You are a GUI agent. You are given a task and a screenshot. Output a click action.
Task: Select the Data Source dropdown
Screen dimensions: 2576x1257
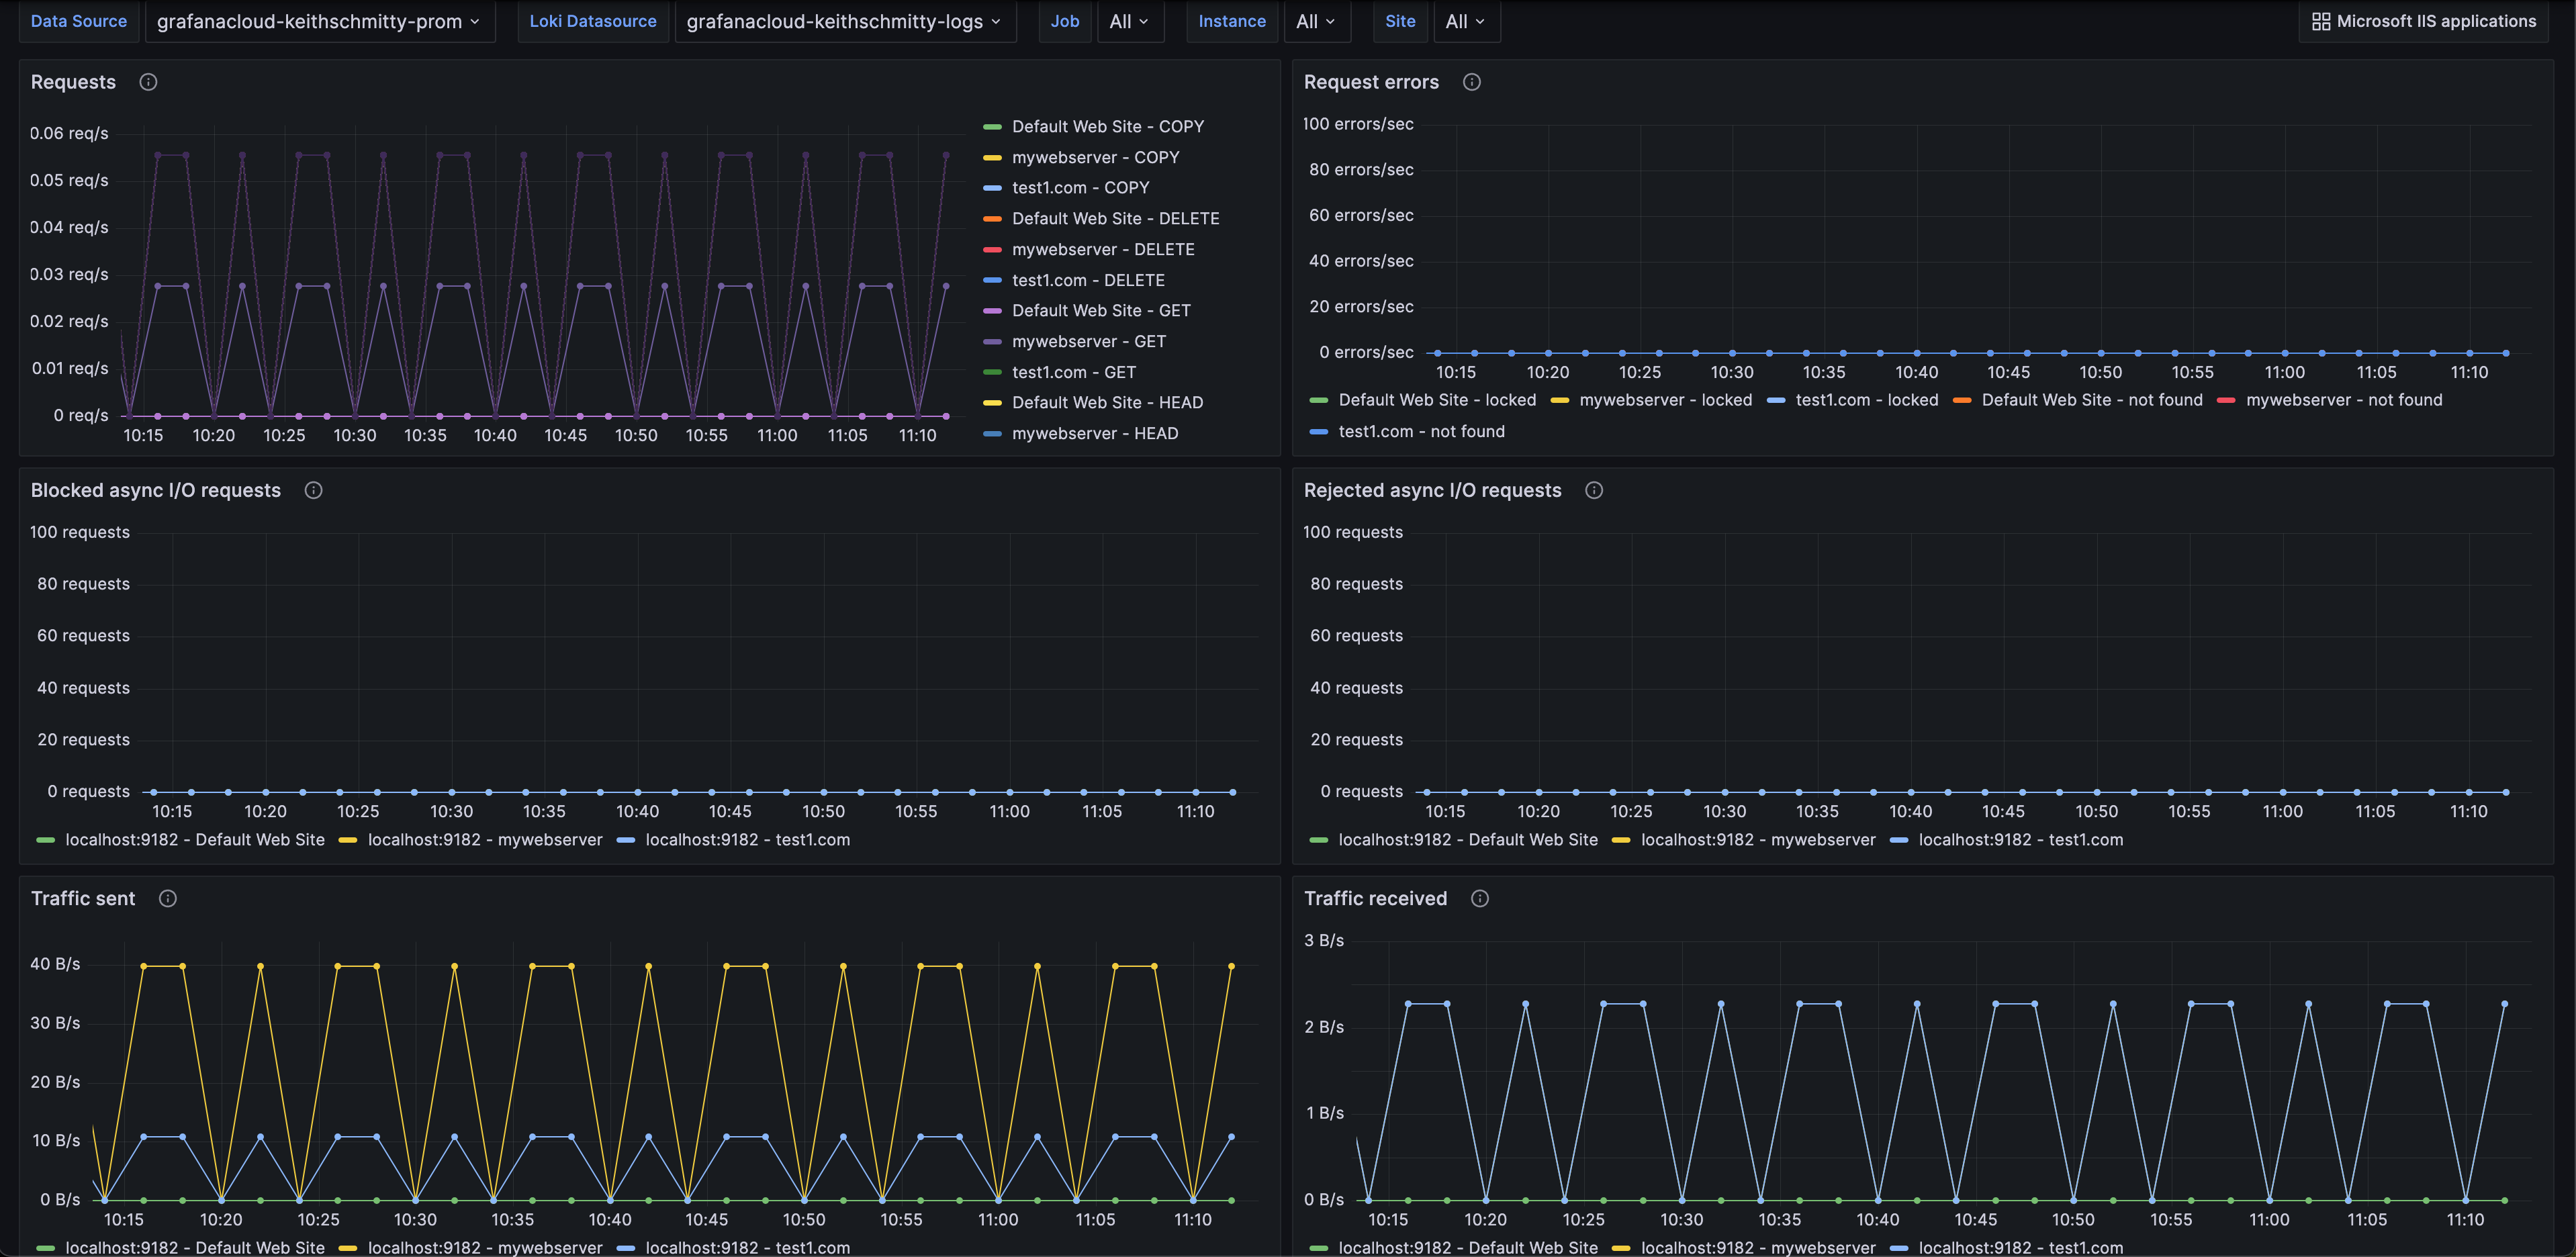click(316, 19)
